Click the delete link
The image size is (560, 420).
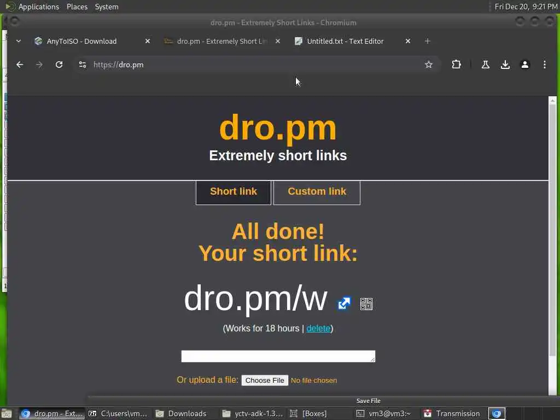pos(318,328)
